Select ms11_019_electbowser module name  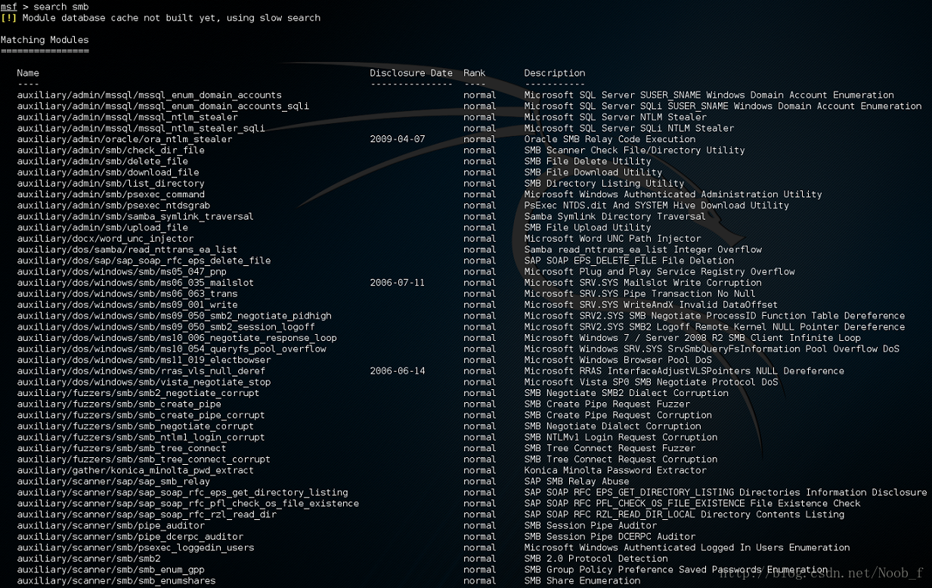144,360
